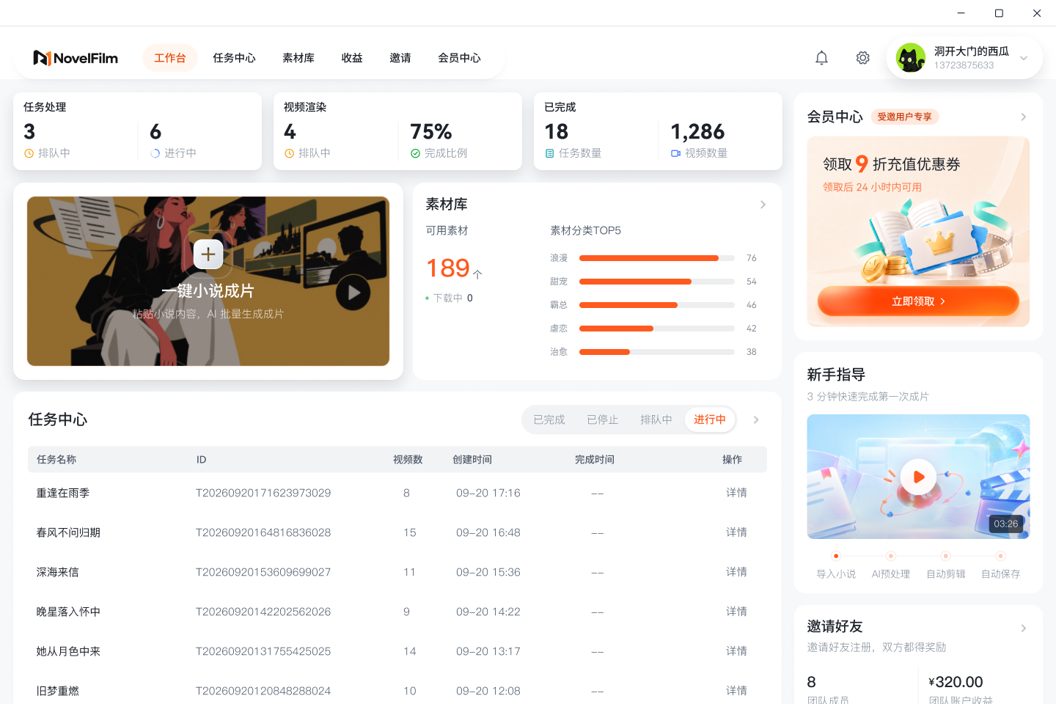Open 邀请 navigation item
1056x704 pixels.
(400, 58)
